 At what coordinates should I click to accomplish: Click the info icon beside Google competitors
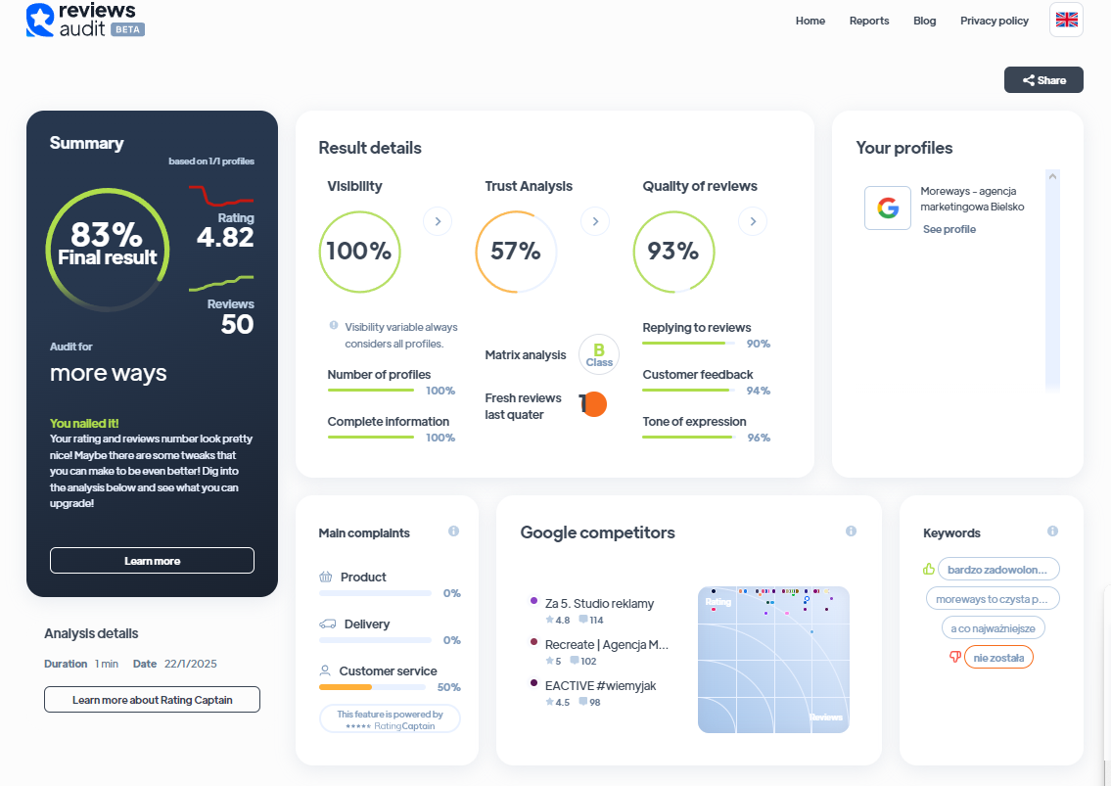coord(851,532)
